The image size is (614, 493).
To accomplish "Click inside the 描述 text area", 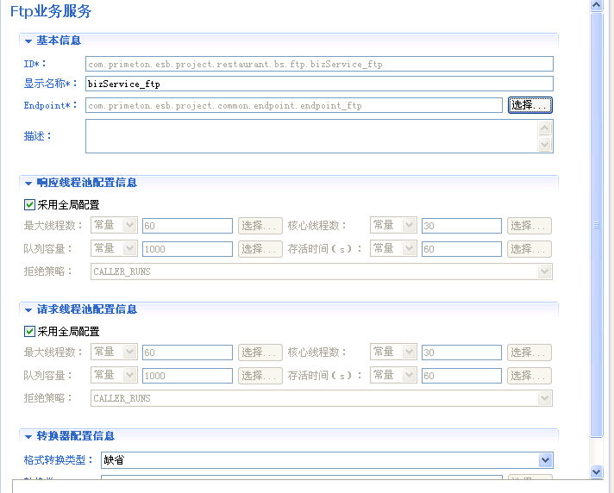I will coord(310,136).
